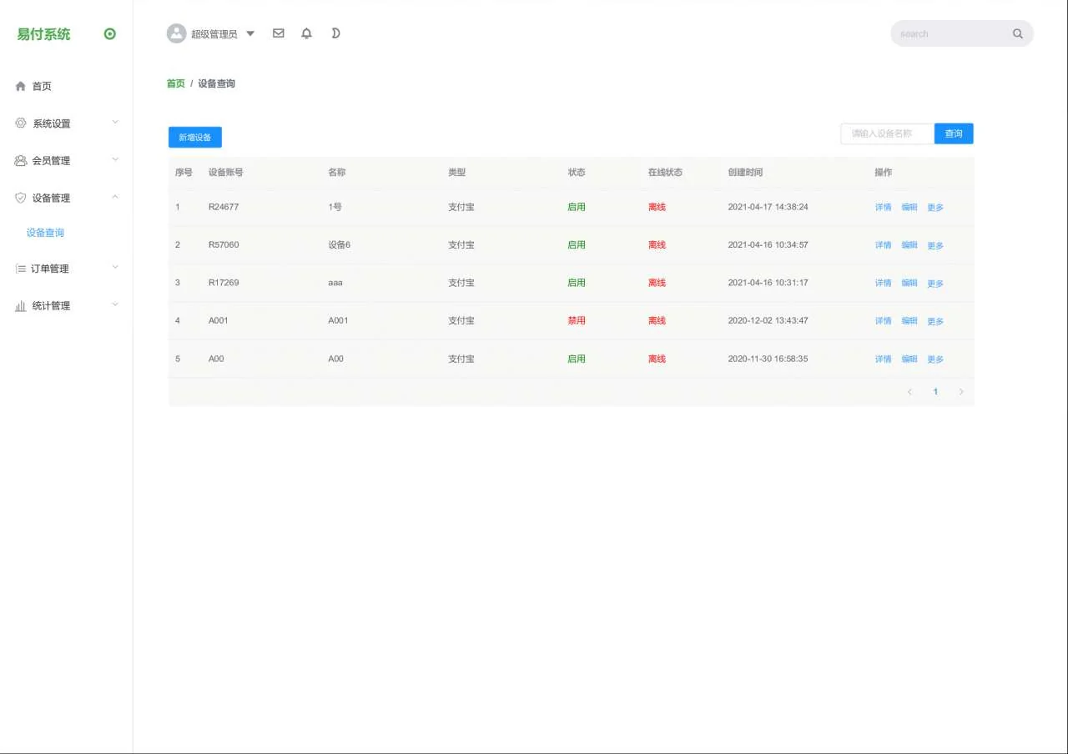1068x754 pixels.
Task: Select 设备查询 submenu item
Action: pyautogui.click(x=45, y=233)
